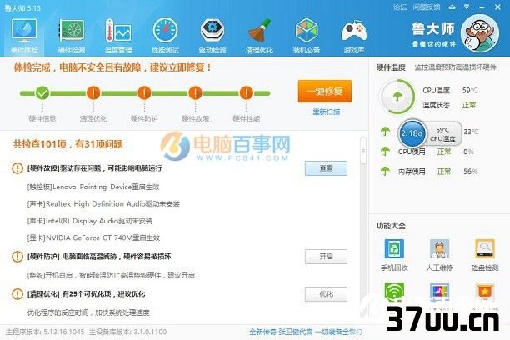This screenshot has width=510, height=340.
Task: Click the 2.18G floating memory ball
Action: [412, 133]
